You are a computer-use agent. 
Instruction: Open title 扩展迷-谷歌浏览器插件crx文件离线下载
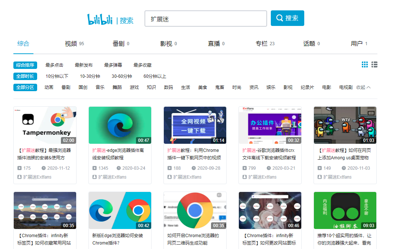[269, 154]
